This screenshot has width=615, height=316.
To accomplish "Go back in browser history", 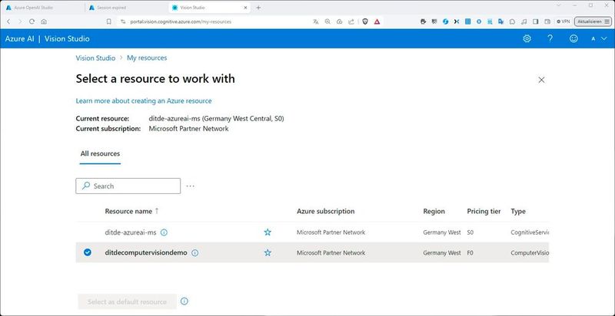I will point(8,22).
